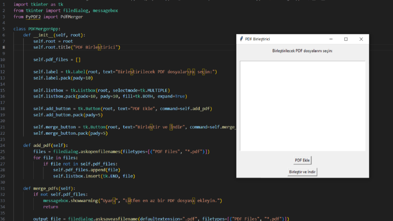Image resolution: width=393 pixels, height=221 pixels.
Task: Click 'merge_pdfs' function definition on line 31
Action: point(46,188)
